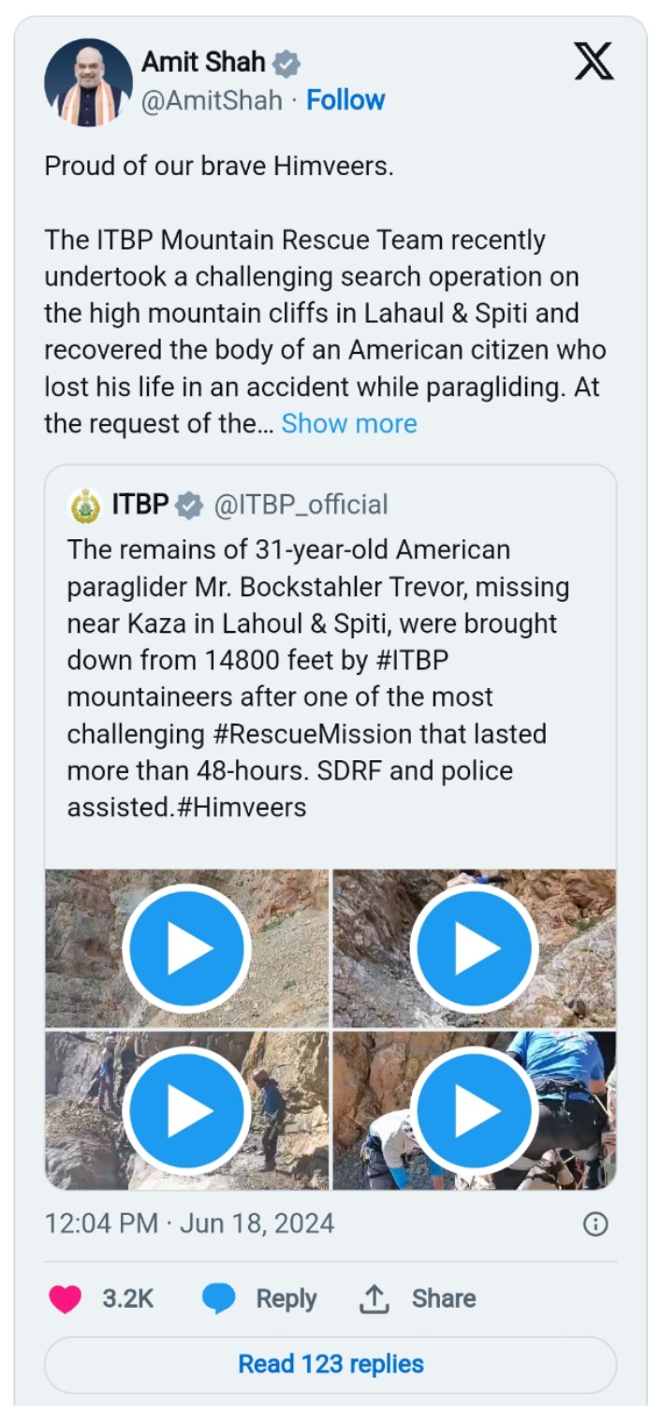Click the reply speech bubble icon

coord(218,1298)
